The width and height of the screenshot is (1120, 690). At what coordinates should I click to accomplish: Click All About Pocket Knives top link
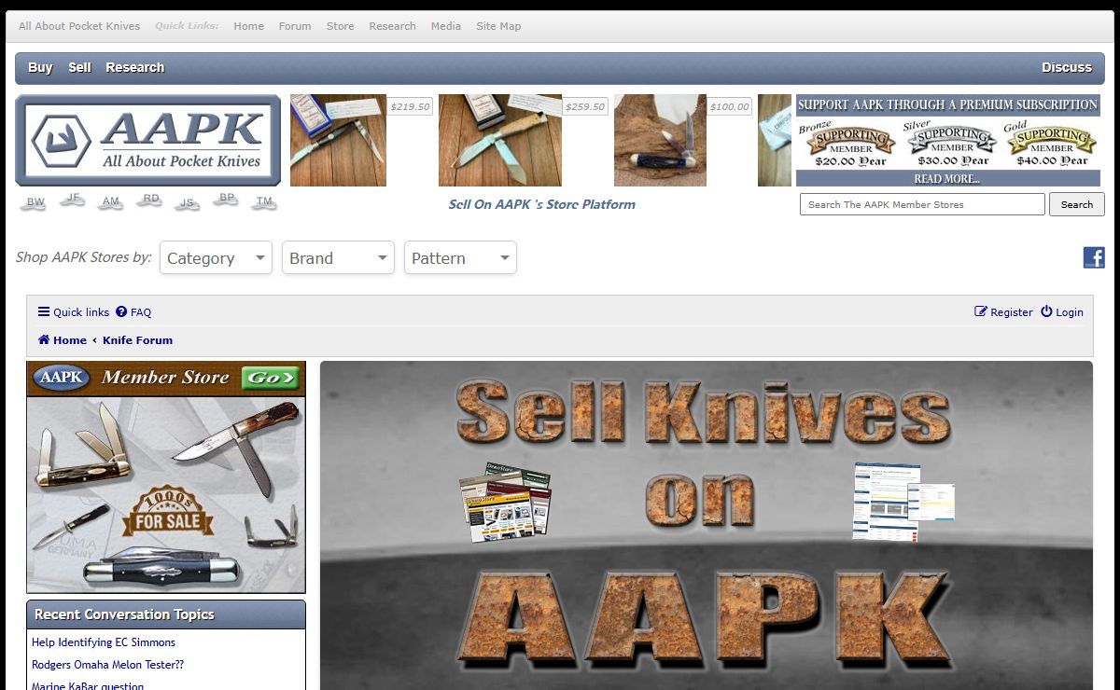coord(79,26)
